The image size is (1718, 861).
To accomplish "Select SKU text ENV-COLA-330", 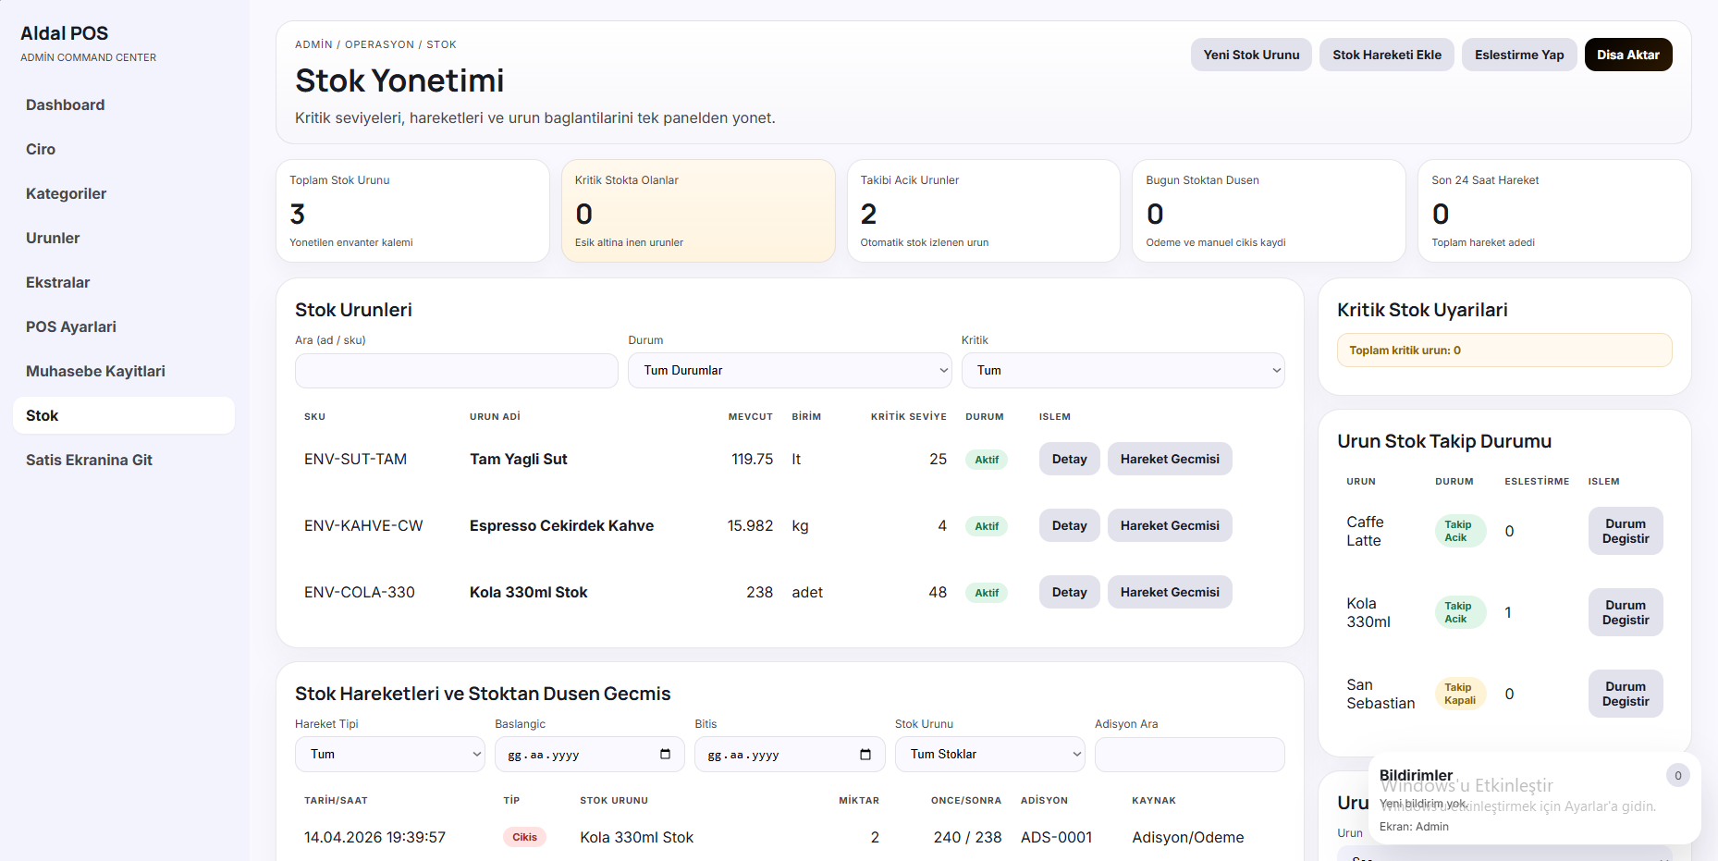I will [360, 592].
